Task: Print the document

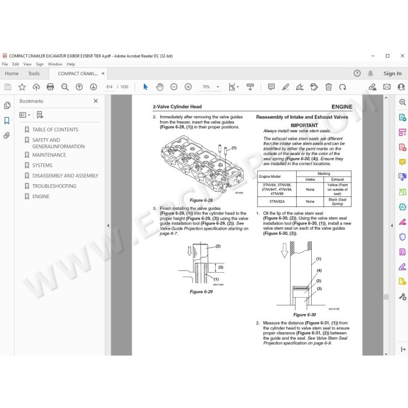Action: coord(50,87)
